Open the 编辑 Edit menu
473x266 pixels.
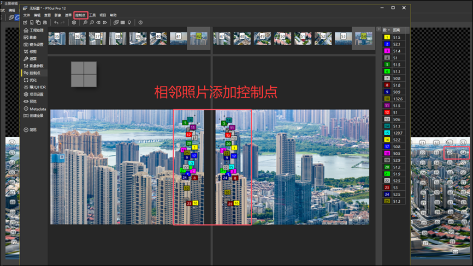click(37, 15)
